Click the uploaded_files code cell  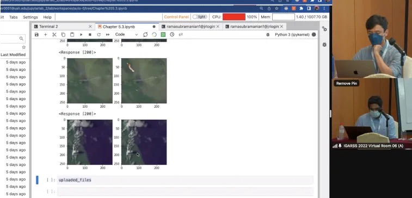pyautogui.click(x=186, y=180)
